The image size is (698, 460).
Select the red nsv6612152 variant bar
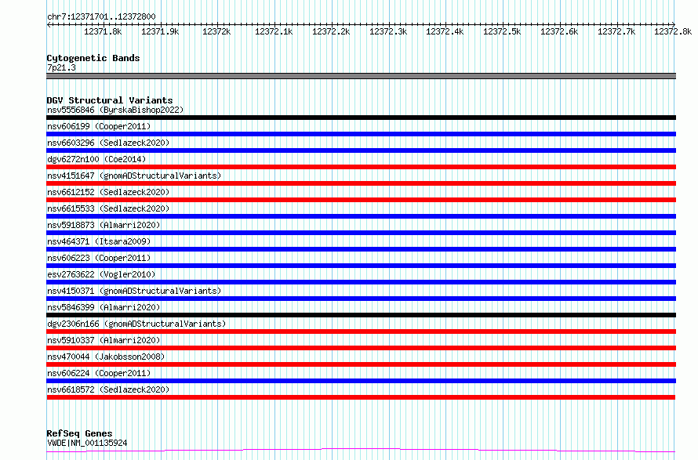click(361, 200)
